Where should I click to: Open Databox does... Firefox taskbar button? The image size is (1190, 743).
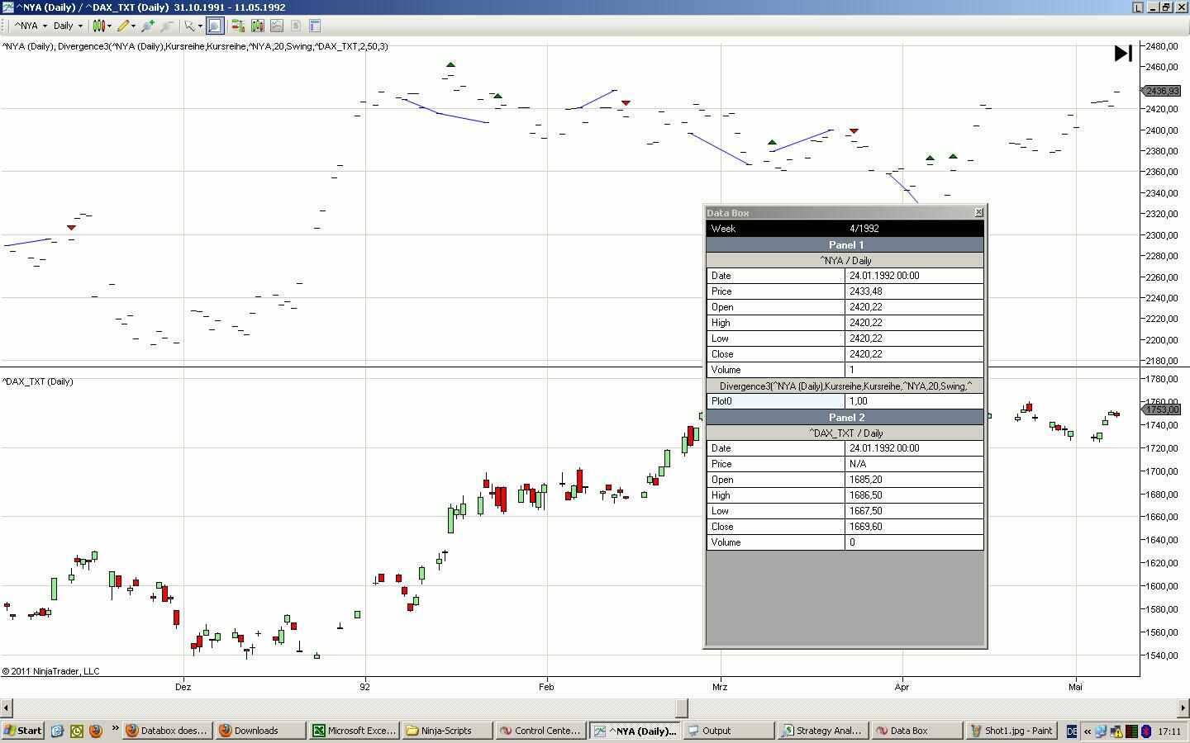(x=167, y=731)
